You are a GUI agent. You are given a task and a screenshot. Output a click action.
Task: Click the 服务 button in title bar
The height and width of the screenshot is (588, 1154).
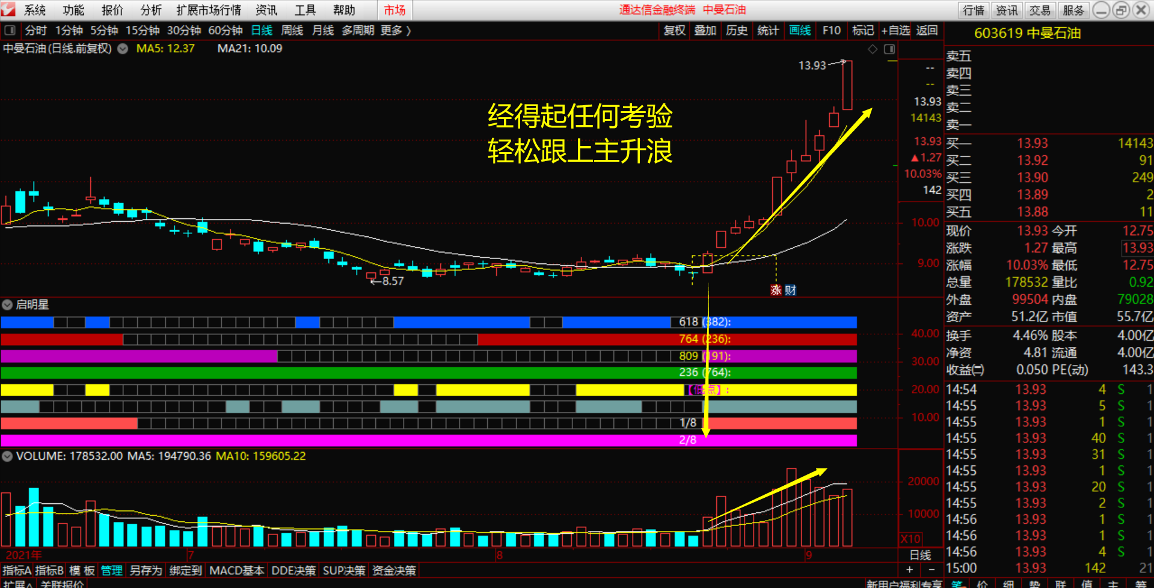pos(1073,10)
